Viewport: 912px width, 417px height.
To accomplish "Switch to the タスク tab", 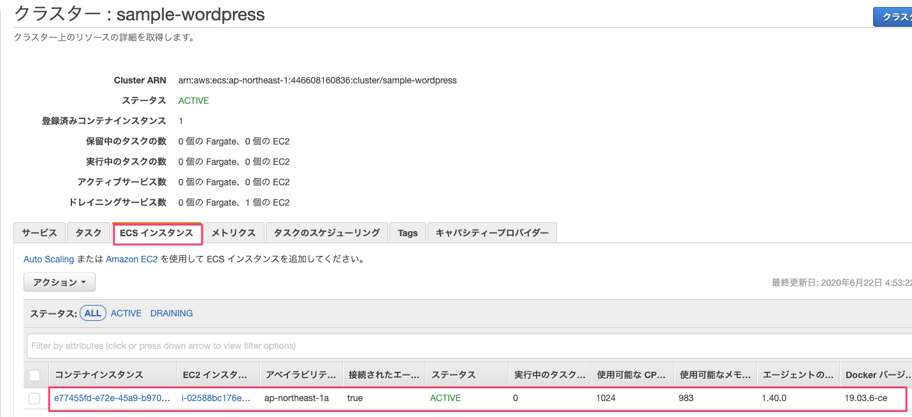I will pyautogui.click(x=89, y=233).
